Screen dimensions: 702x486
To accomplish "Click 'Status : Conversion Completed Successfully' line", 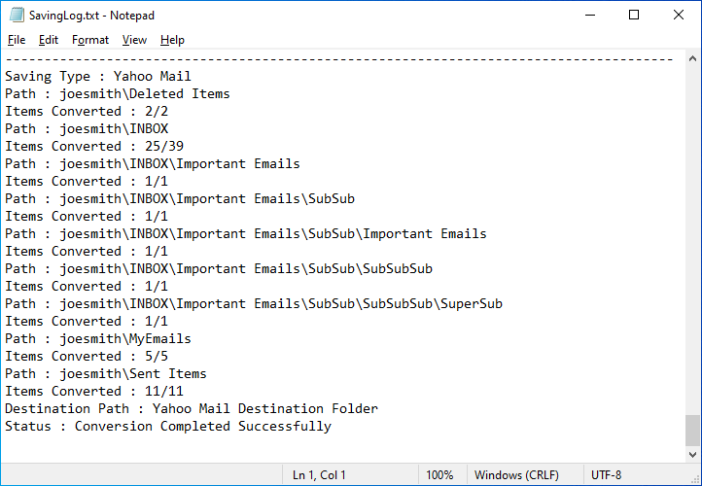I will (x=168, y=426).
